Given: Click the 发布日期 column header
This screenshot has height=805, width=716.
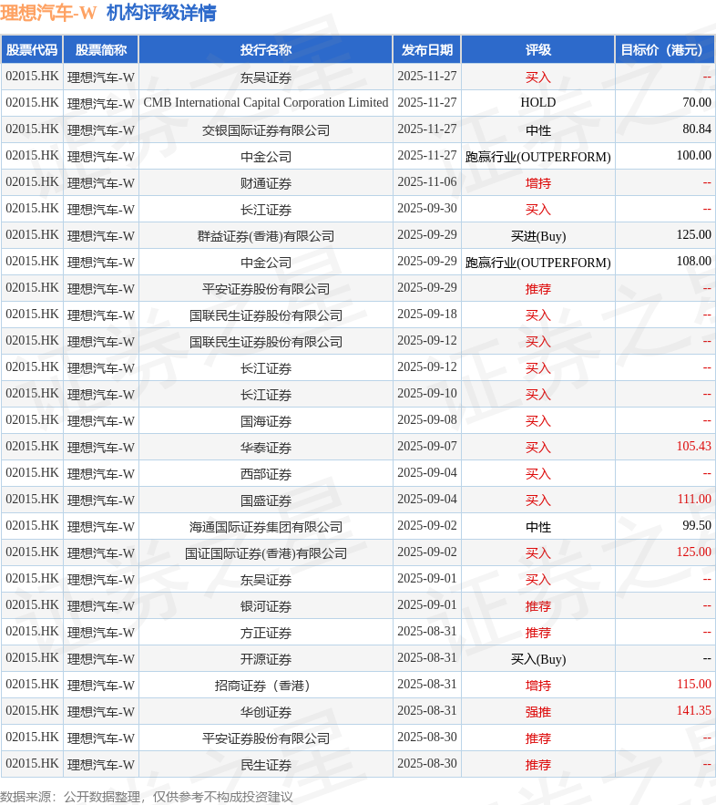Looking at the screenshot, I should tap(426, 50).
